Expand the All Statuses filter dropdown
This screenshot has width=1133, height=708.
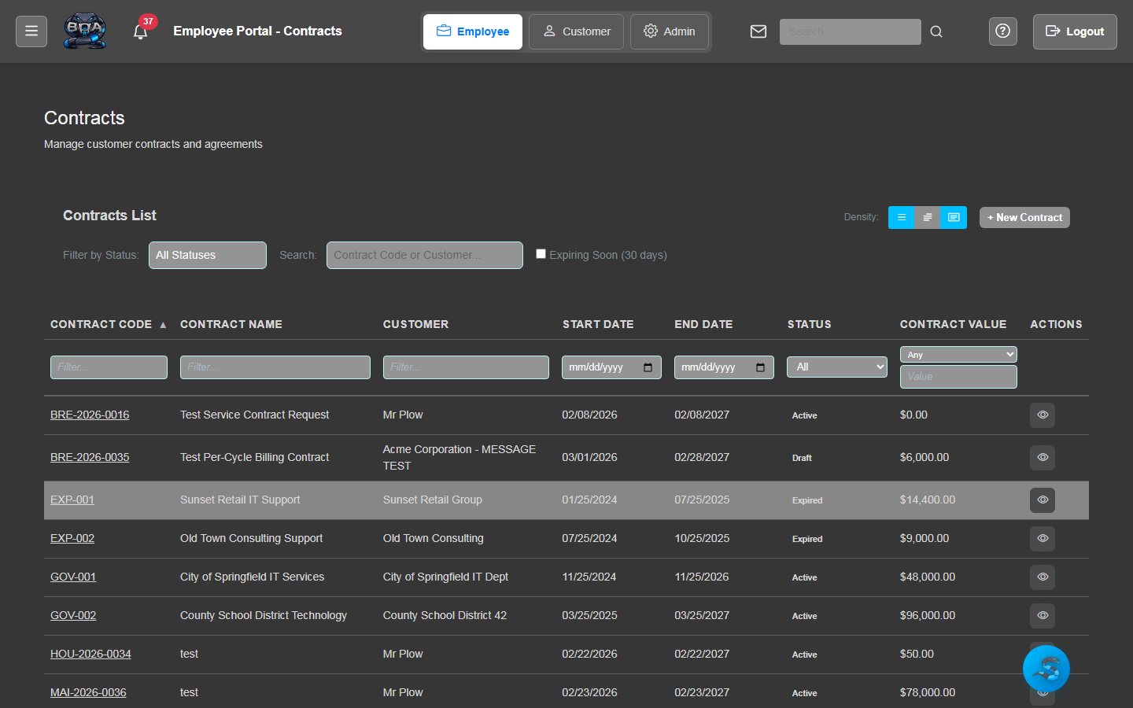point(208,255)
